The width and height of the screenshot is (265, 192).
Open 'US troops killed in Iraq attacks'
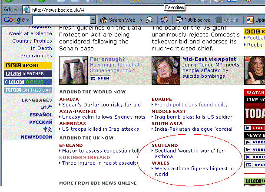pos(100,129)
